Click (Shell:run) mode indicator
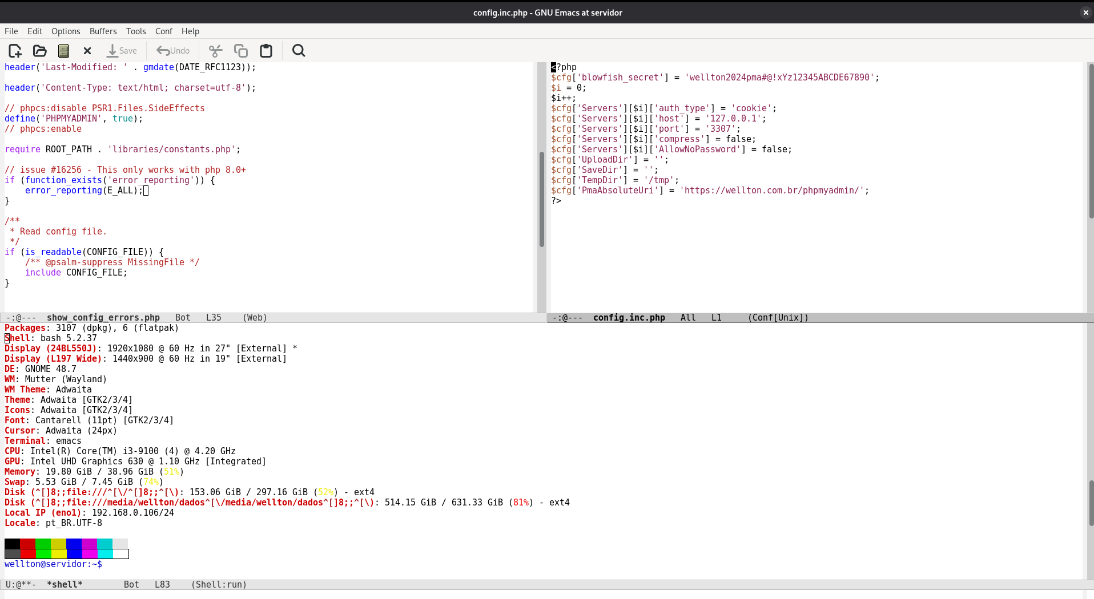 (219, 585)
